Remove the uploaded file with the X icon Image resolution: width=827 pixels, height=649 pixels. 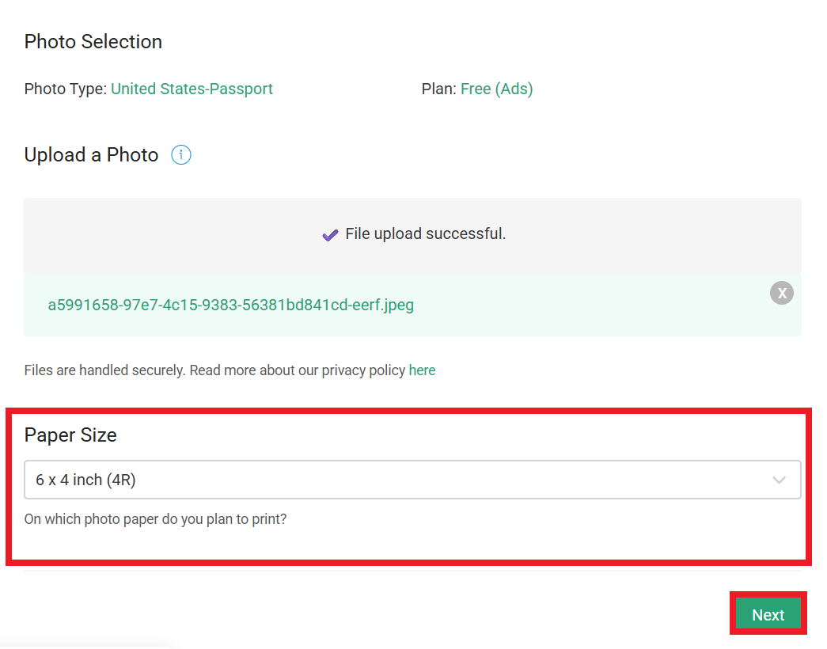coord(782,293)
